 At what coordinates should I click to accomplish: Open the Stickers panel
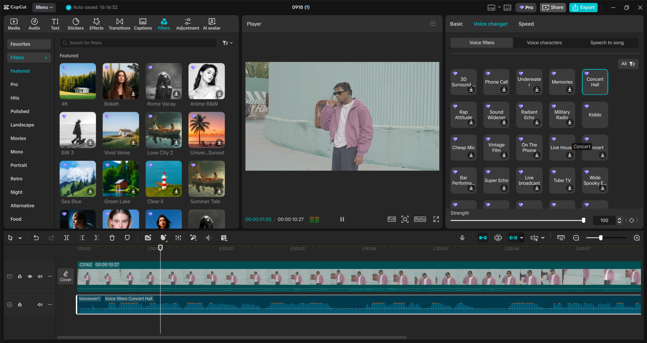76,24
